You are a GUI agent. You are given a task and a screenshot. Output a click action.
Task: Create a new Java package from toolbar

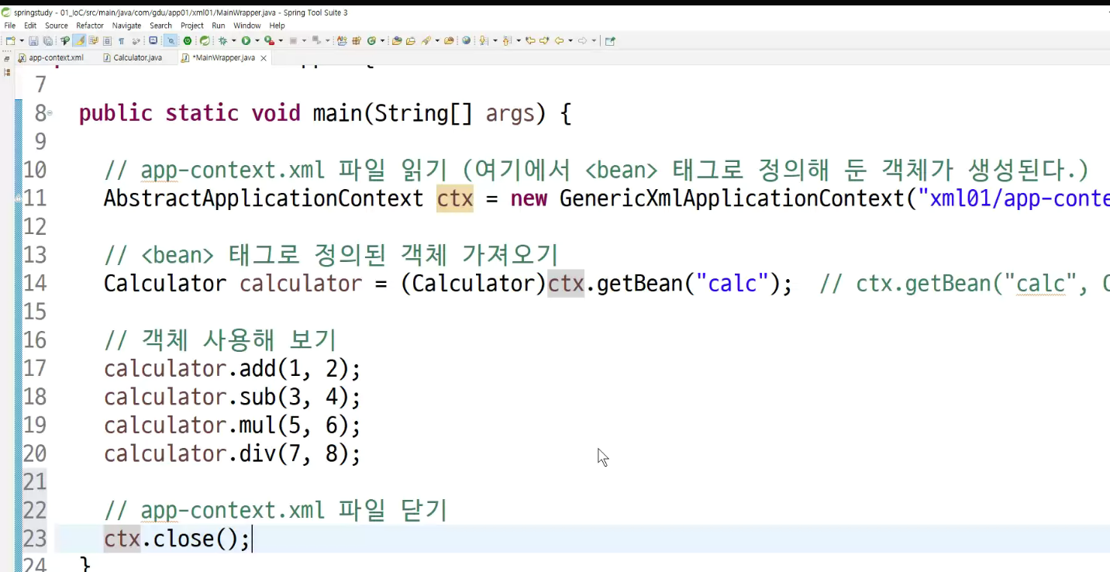point(357,41)
